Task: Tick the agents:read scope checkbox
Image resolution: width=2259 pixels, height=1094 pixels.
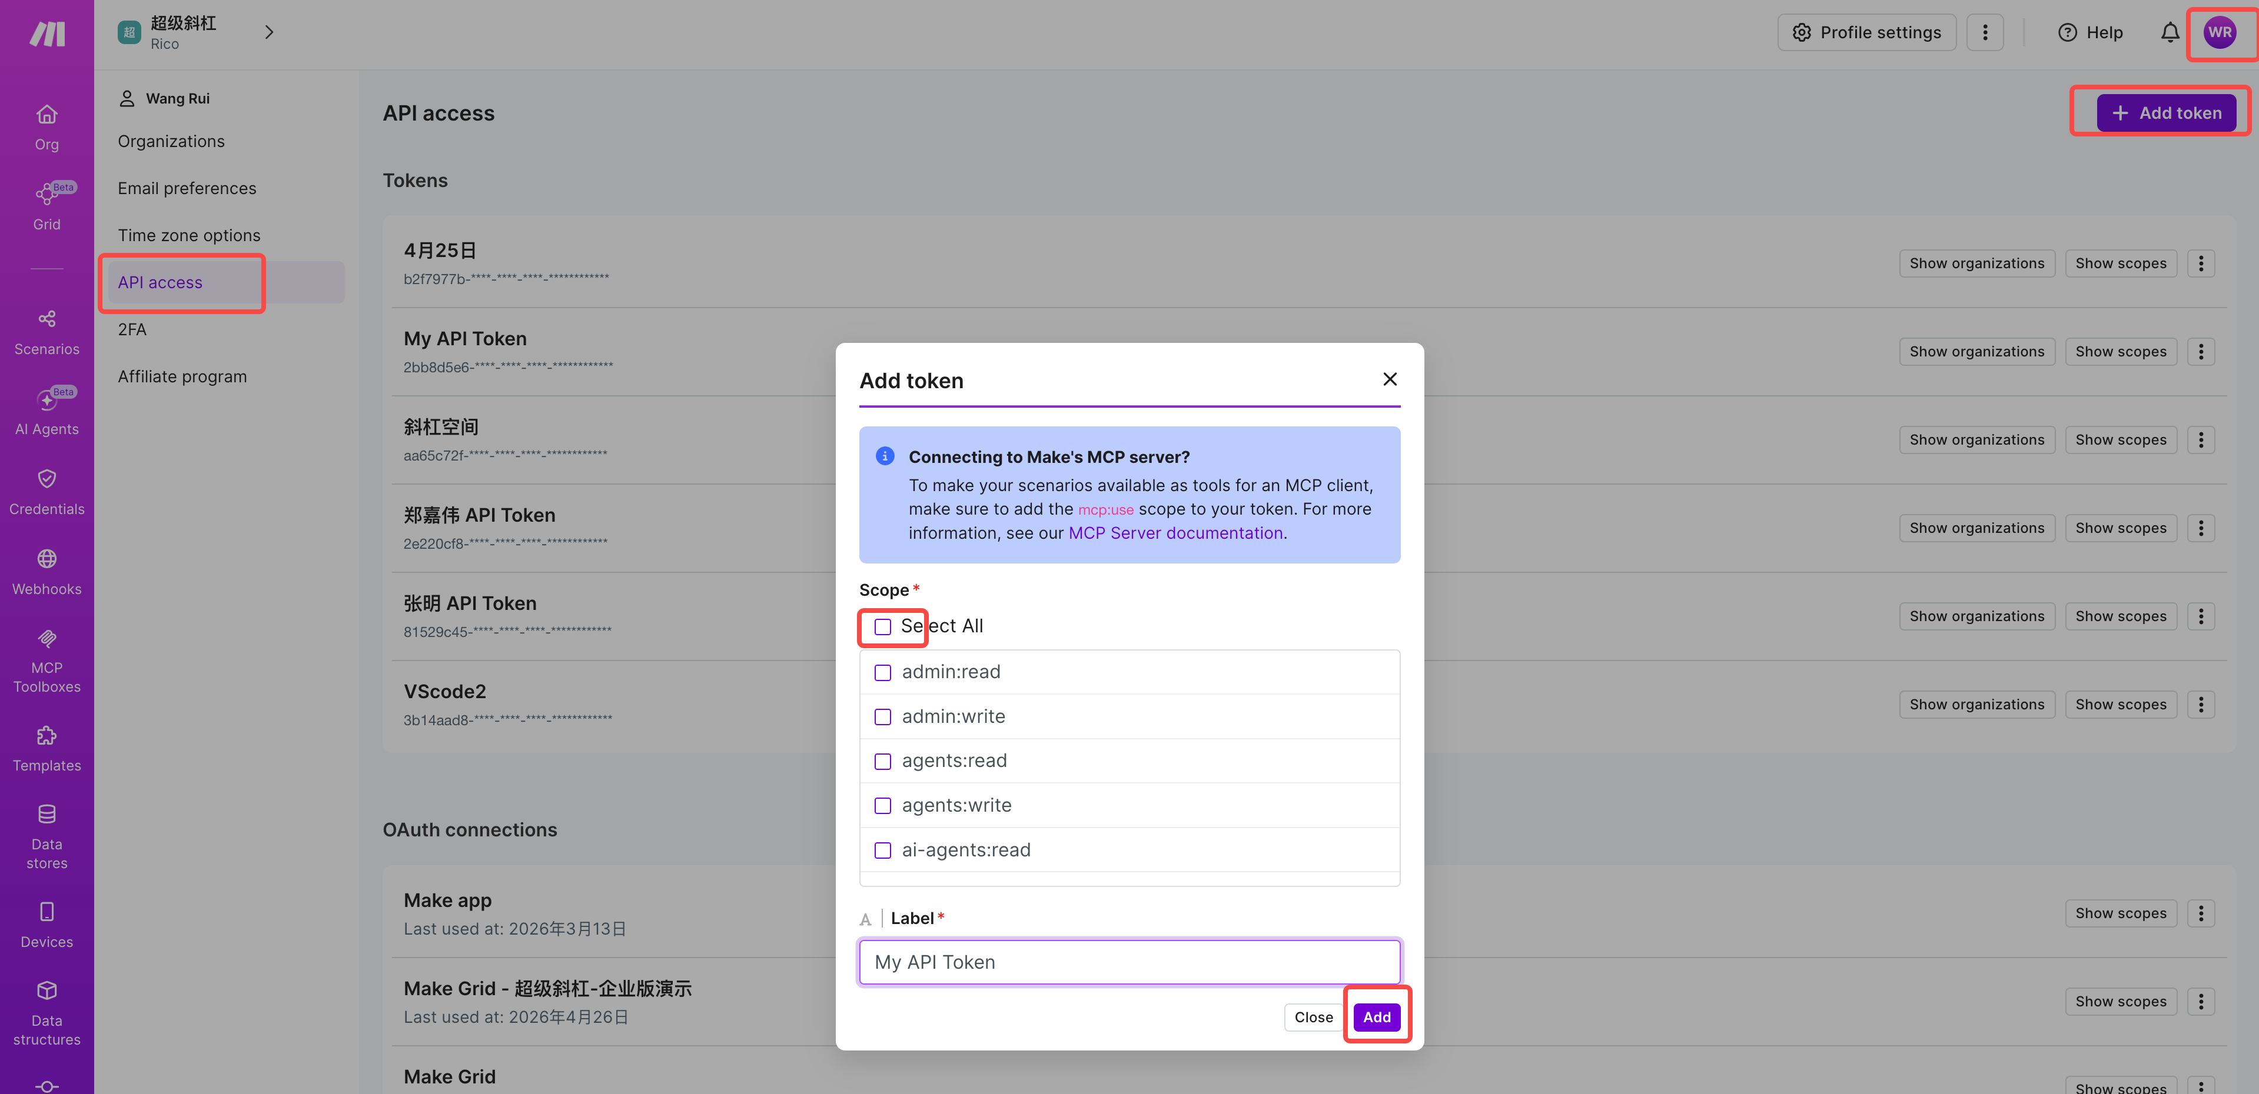Action: [x=882, y=761]
